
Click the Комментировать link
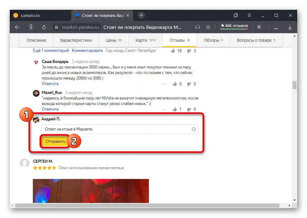pos(87,51)
